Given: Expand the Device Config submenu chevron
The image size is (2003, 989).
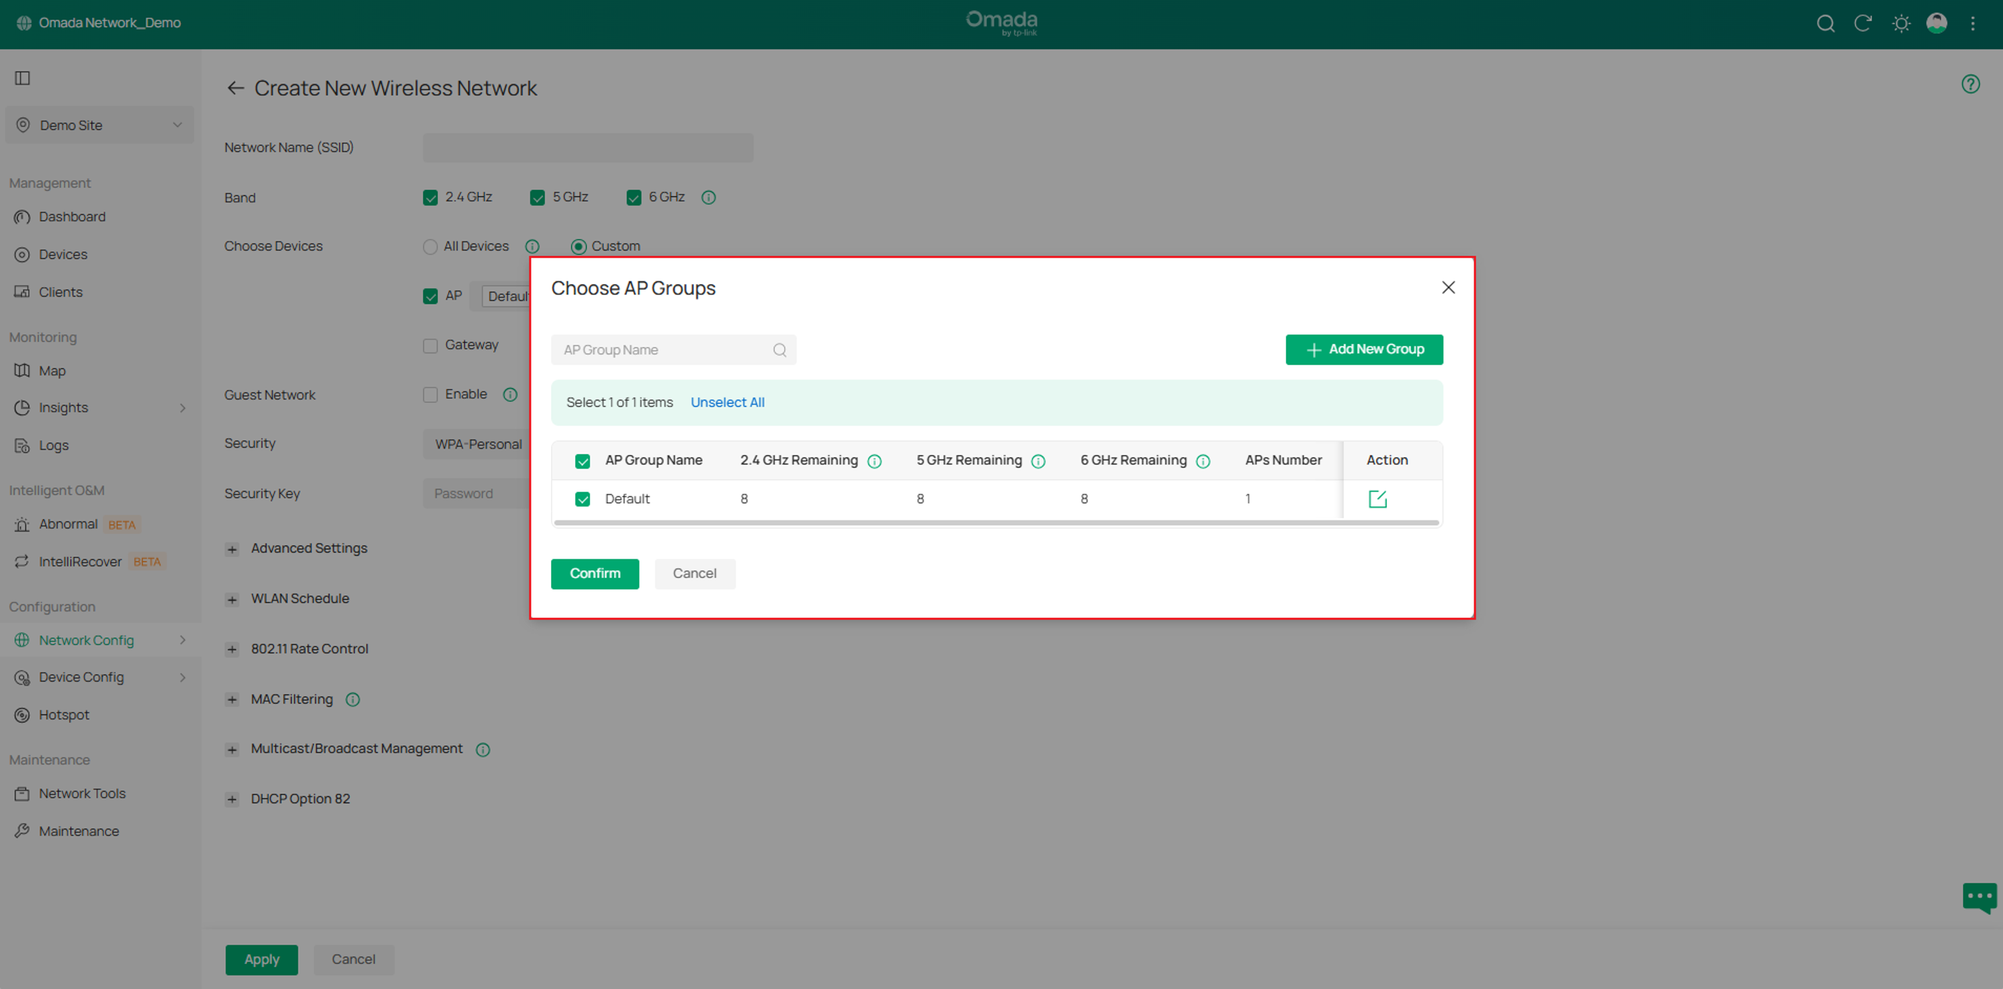Looking at the screenshot, I should (x=183, y=677).
